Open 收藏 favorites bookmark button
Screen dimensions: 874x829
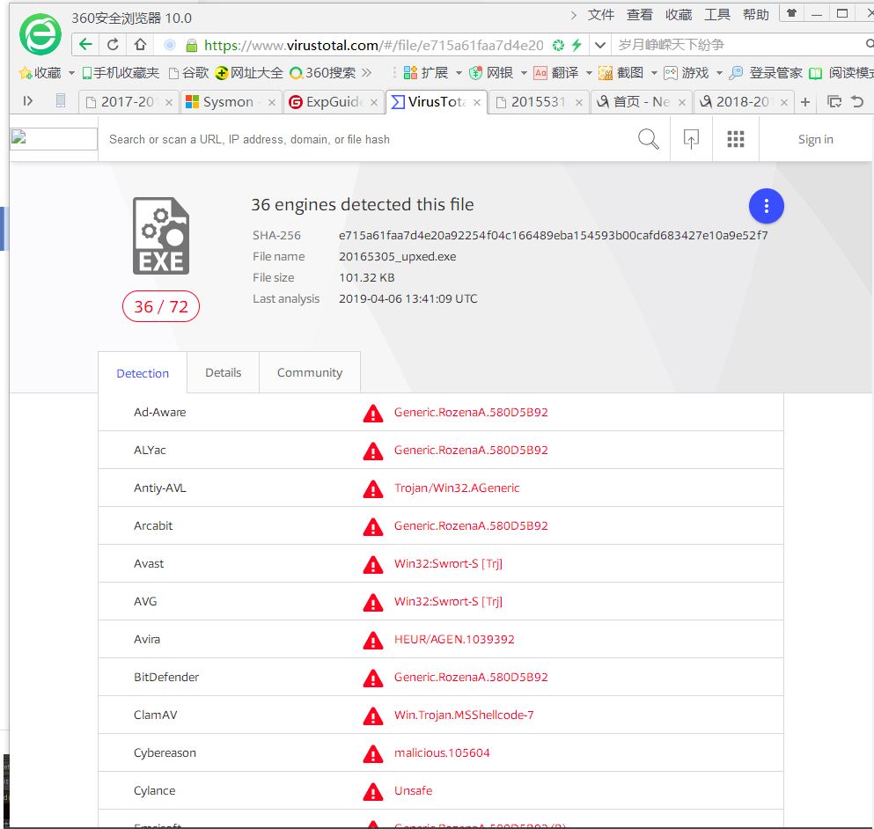[x=40, y=72]
